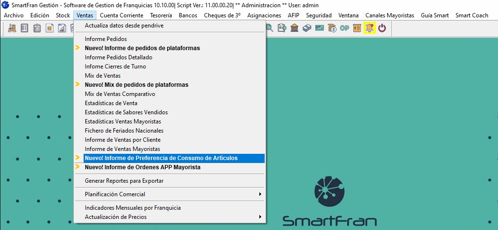Viewport: 498px width, 230px height.
Task: Click the stack of cash toolbar icon
Action: click(307, 28)
